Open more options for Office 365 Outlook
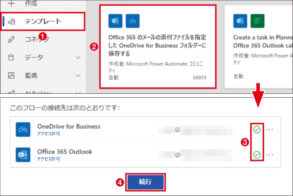 [270, 155]
